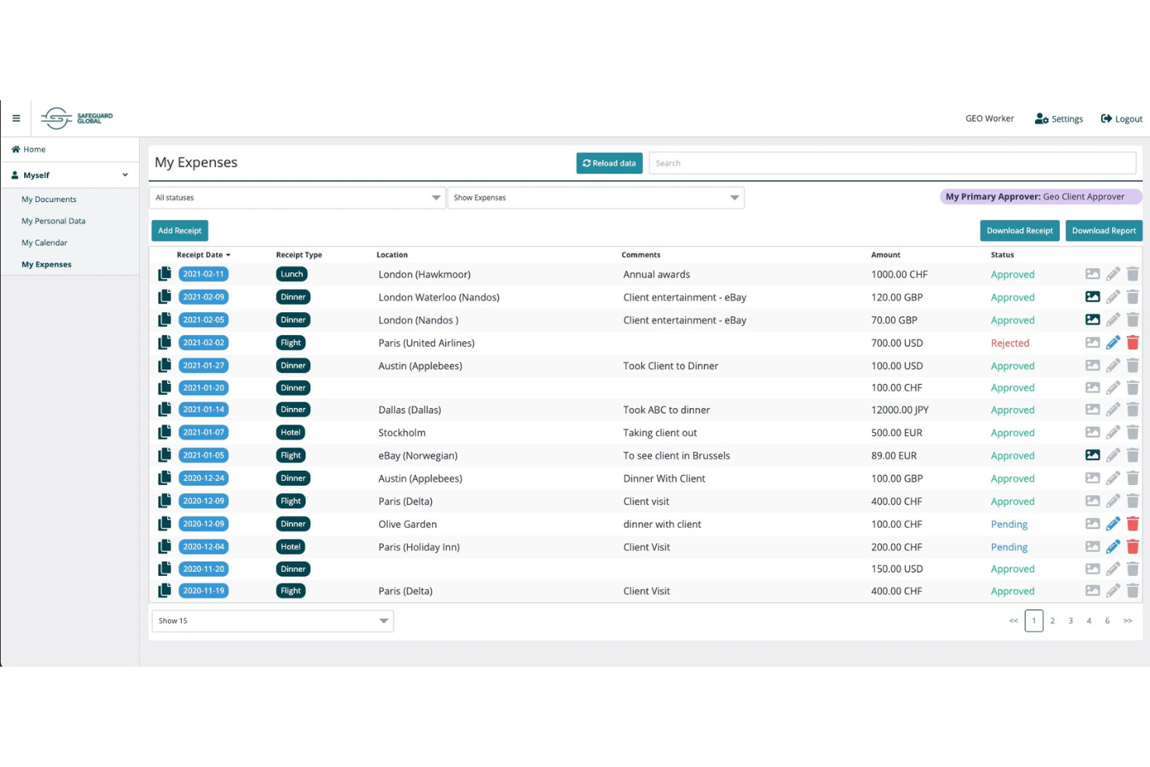
Task: Copy the 2021-02-11 Lunch receipt
Action: point(164,274)
